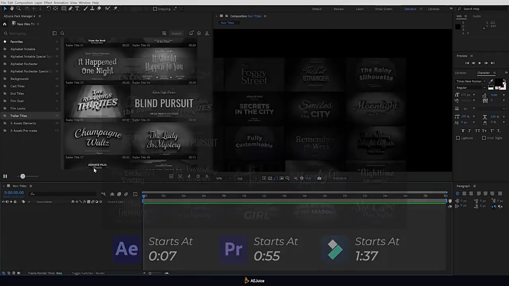Click Toggle Switches / Modes button
509x286 pixels.
pos(88,273)
